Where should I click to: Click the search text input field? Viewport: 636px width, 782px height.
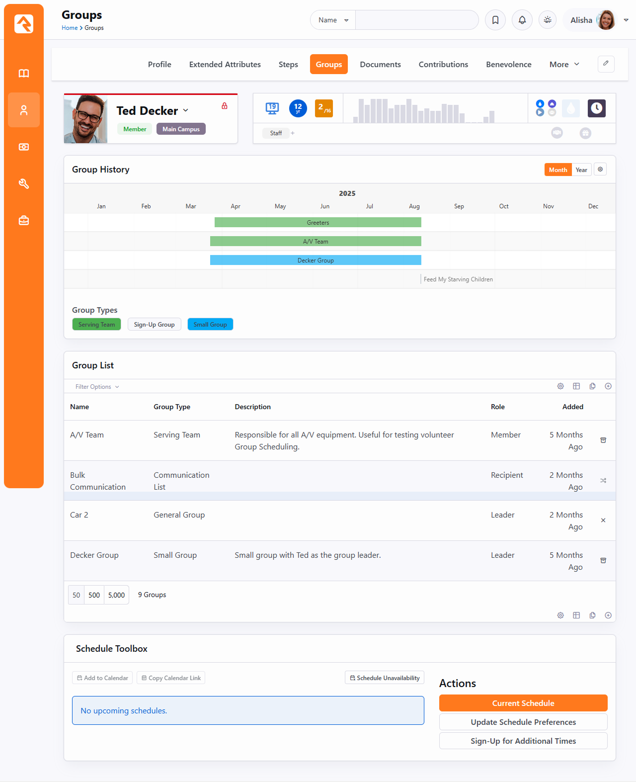[416, 20]
